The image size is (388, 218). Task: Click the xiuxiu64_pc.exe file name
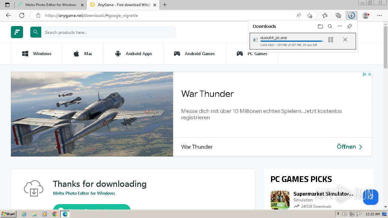click(273, 38)
